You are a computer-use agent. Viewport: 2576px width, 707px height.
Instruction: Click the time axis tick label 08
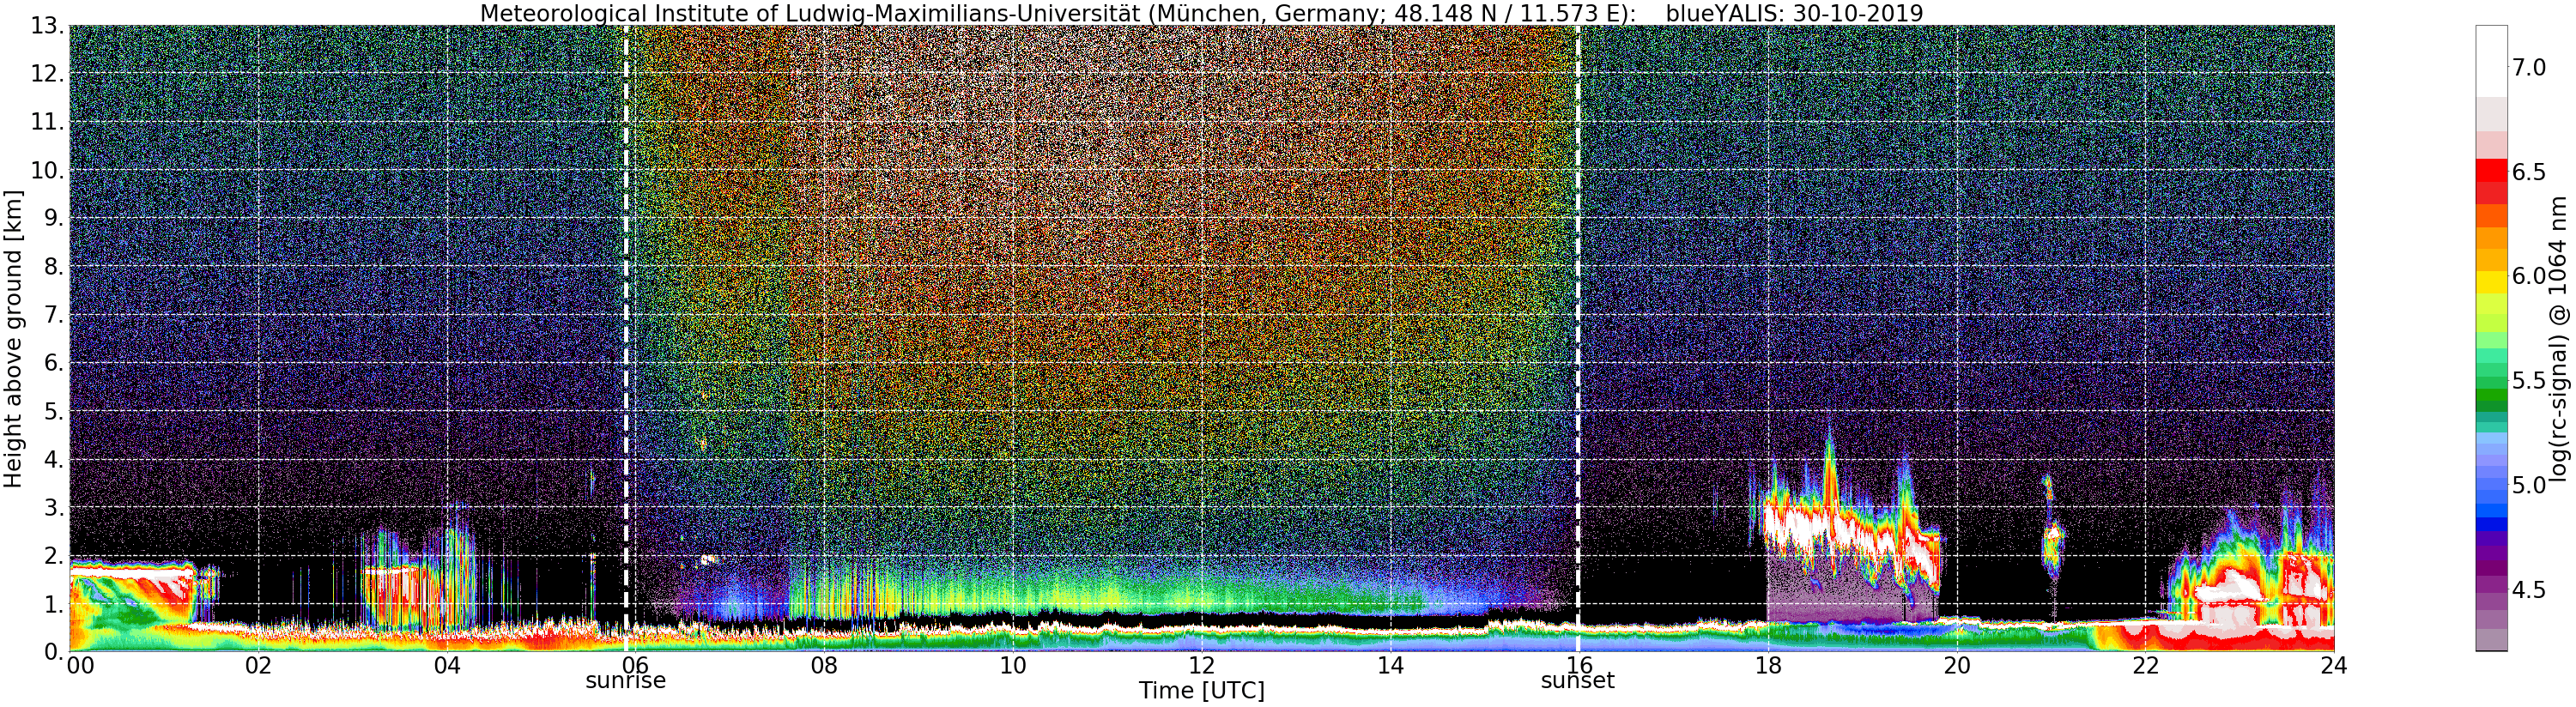pyautogui.click(x=824, y=666)
